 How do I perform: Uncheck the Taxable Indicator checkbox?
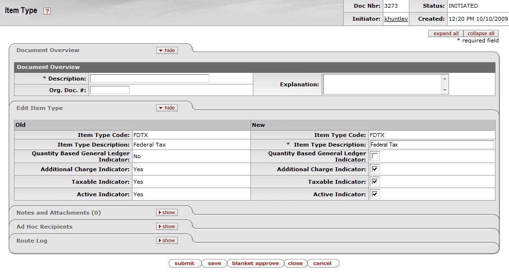pyautogui.click(x=375, y=182)
